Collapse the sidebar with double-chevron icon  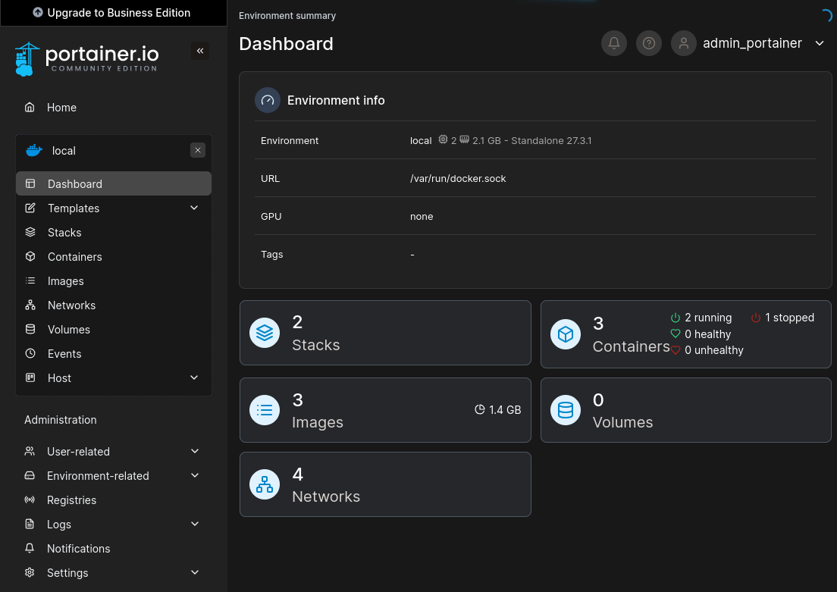(x=200, y=51)
